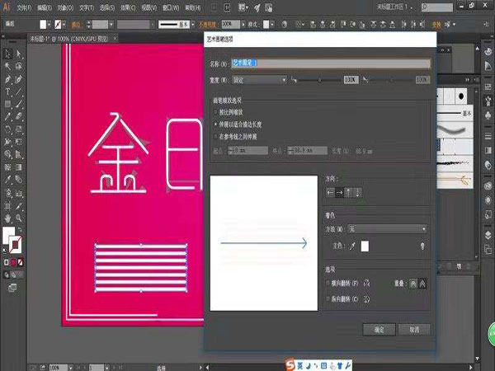The width and height of the screenshot is (495, 371).
Task: Select 伸展以适合描边长度 option
Action: tap(216, 124)
